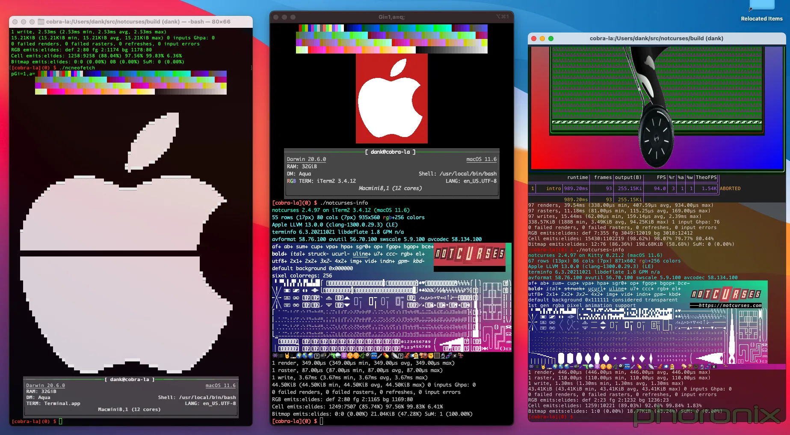Click the 'pGi=1,a=' text in the left terminal

pos(23,74)
